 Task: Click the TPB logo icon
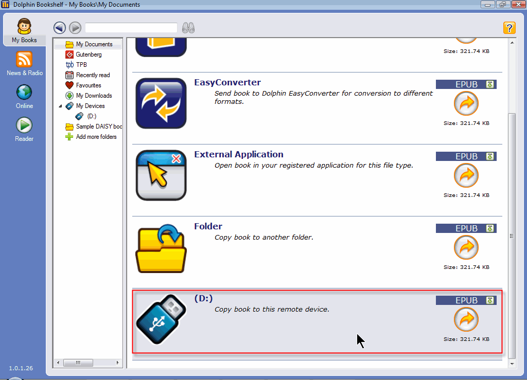(69, 65)
